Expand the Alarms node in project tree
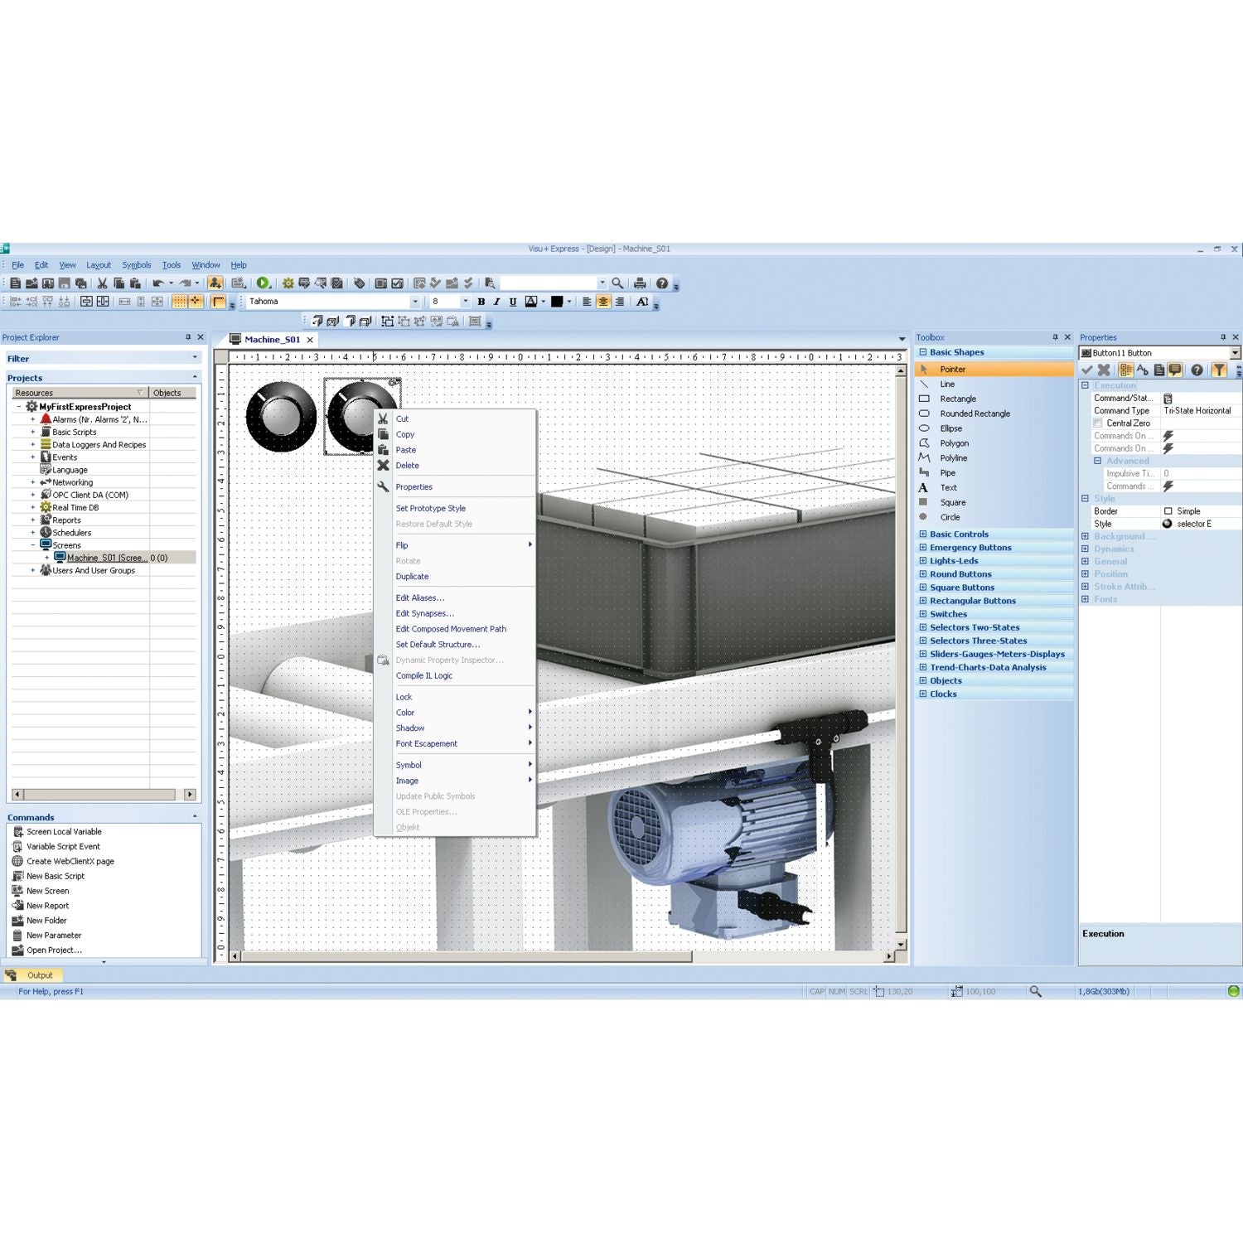The width and height of the screenshot is (1243, 1243). point(33,420)
